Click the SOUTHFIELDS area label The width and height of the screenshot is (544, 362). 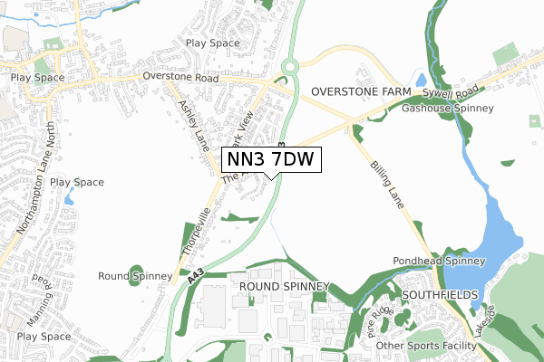click(x=440, y=295)
